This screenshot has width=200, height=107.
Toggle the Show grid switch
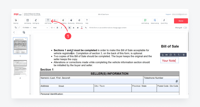[185, 28]
